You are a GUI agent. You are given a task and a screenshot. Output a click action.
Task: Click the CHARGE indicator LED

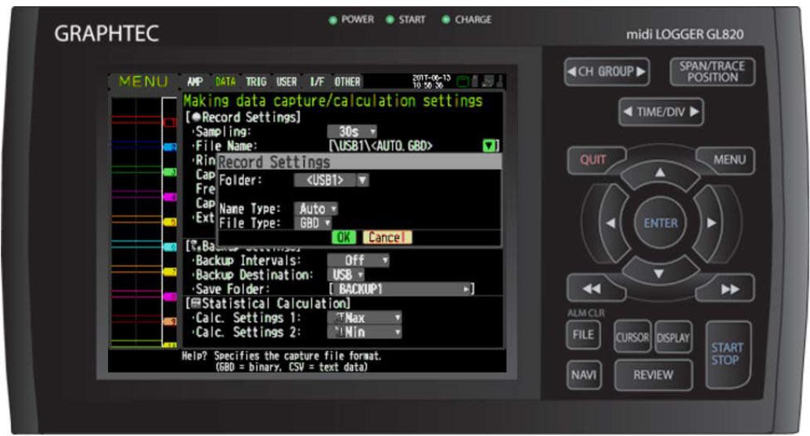(446, 20)
